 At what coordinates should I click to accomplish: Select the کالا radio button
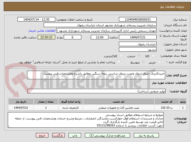point(153,56)
